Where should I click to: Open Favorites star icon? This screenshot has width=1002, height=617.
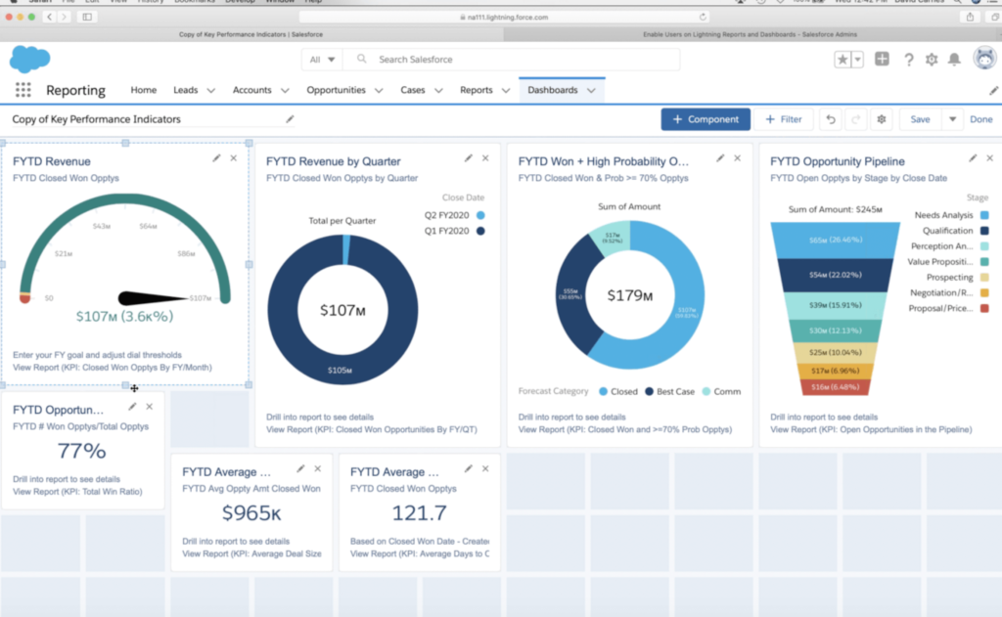[843, 60]
